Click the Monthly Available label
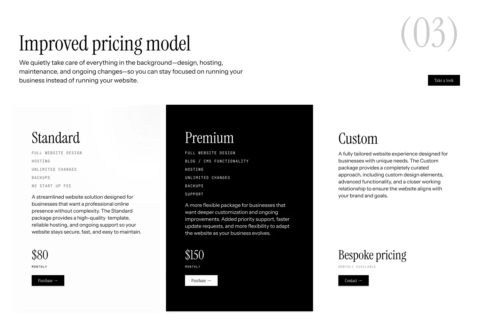479x324 pixels. [357, 267]
